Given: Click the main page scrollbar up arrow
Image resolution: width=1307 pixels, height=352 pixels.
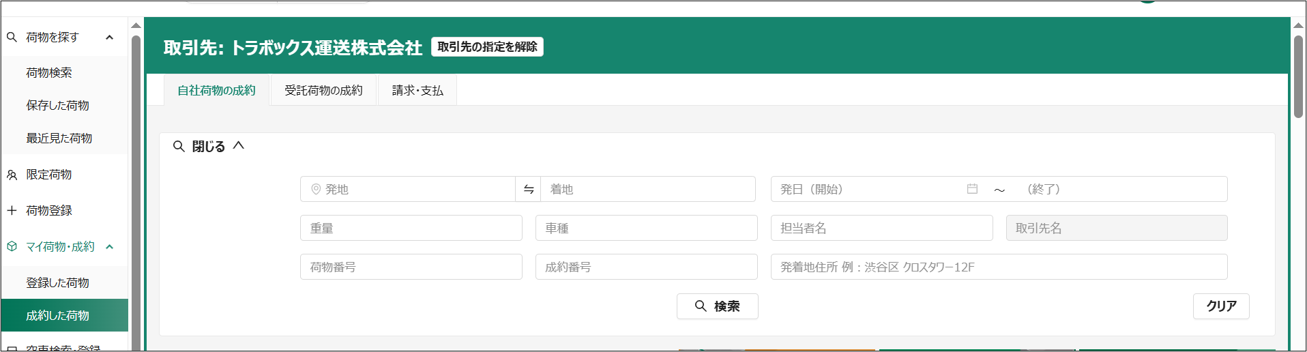Looking at the screenshot, I should (x=1298, y=25).
